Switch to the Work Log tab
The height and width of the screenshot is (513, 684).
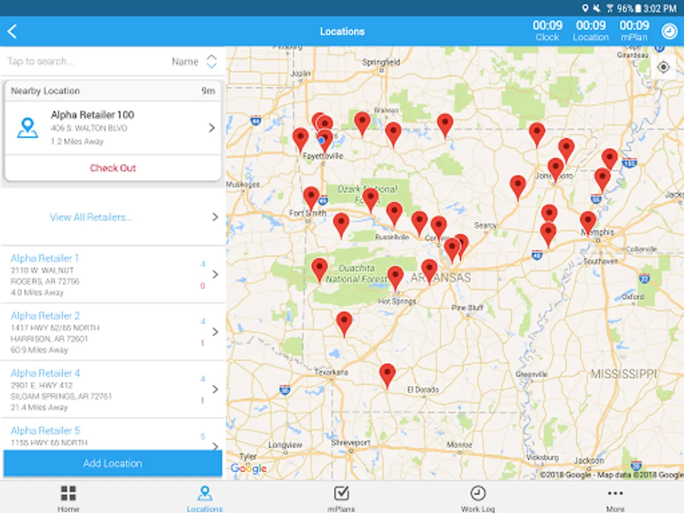point(478,499)
